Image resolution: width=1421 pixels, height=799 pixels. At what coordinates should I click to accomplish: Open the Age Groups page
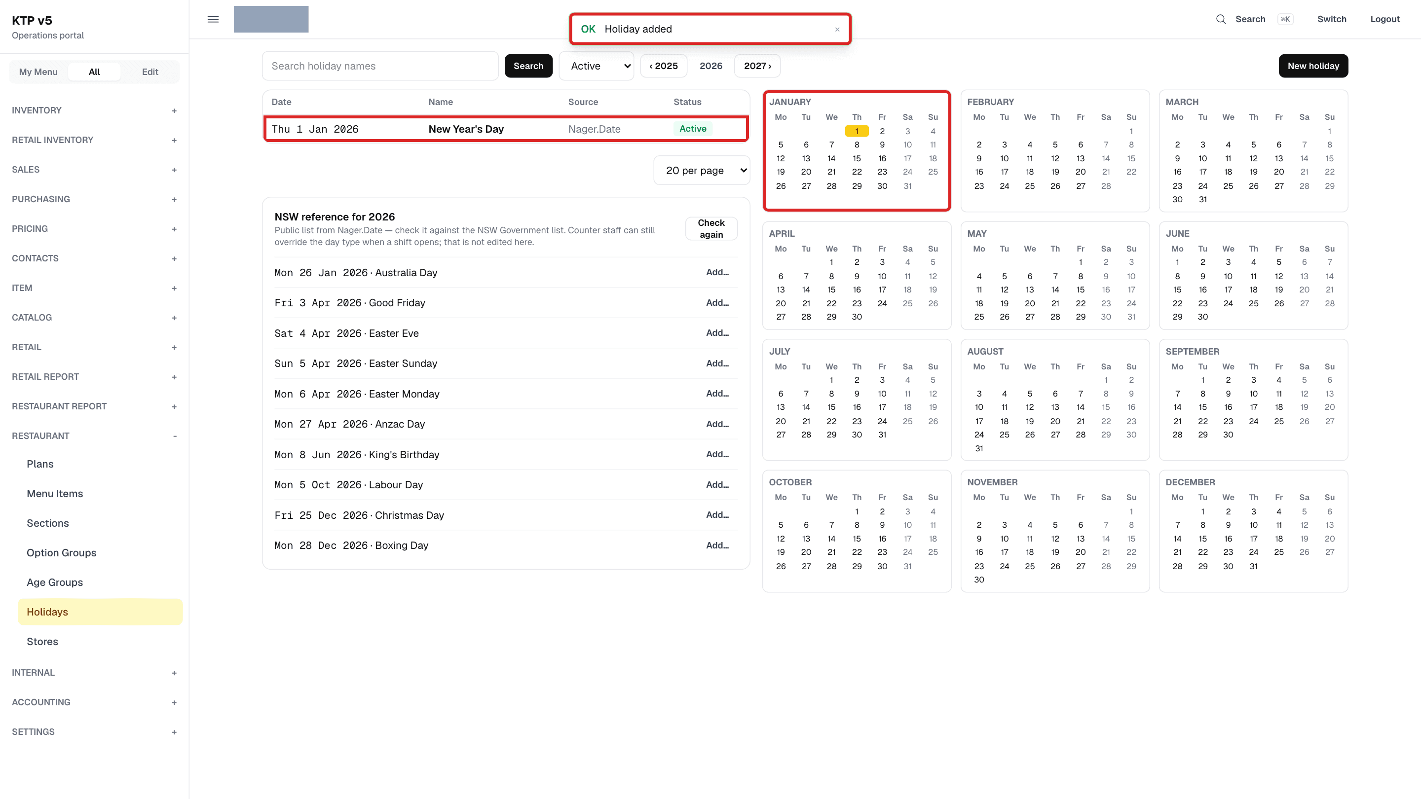(100, 582)
